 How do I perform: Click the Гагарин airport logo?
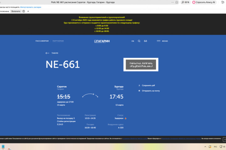pos(102,41)
